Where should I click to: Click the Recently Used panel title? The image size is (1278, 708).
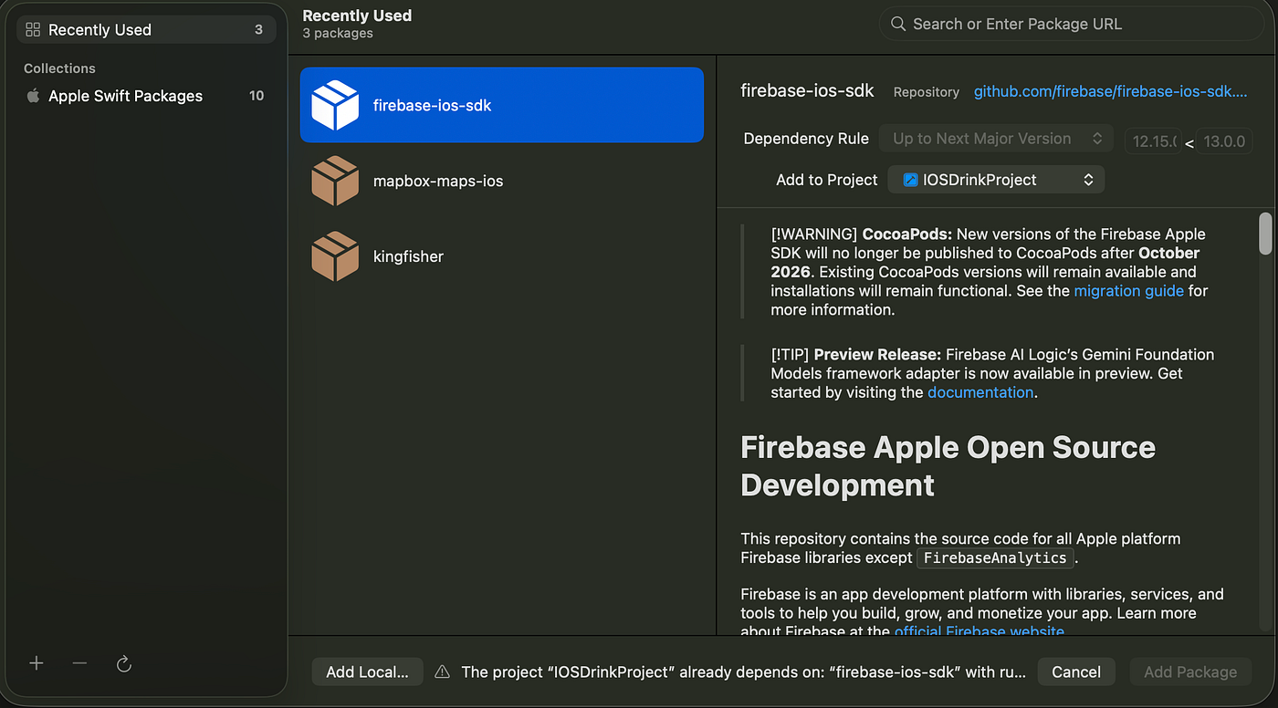pos(357,16)
